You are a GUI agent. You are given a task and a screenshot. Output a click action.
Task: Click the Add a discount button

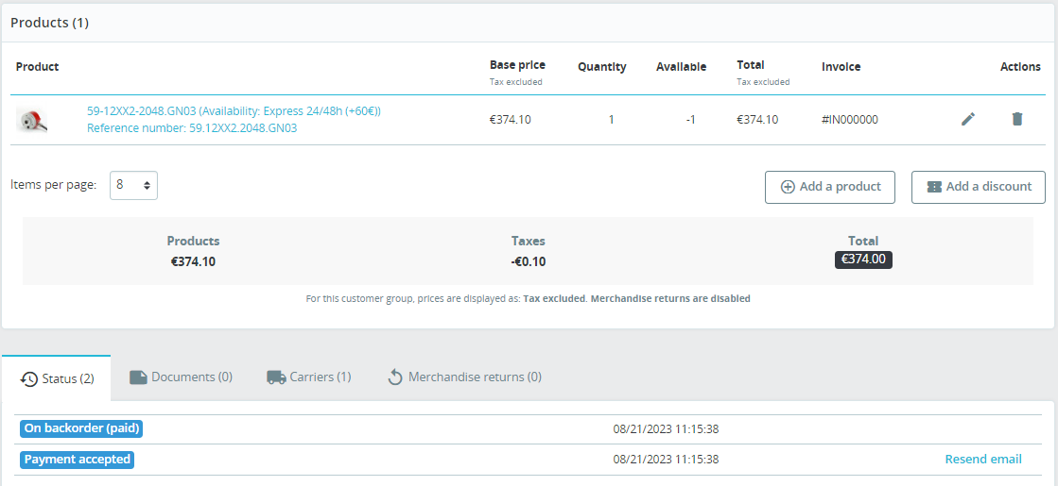[x=979, y=187]
